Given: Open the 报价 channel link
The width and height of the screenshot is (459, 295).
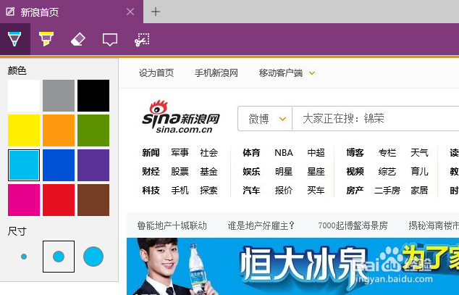Looking at the screenshot, I should pos(284,191).
